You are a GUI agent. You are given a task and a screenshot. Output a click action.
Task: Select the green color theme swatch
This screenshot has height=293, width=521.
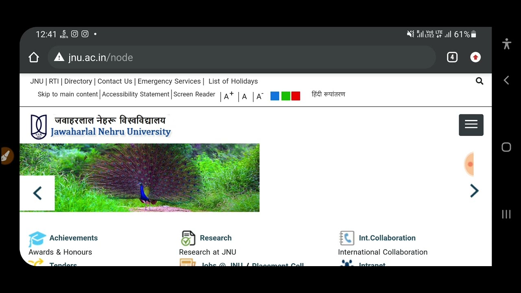coord(286,96)
